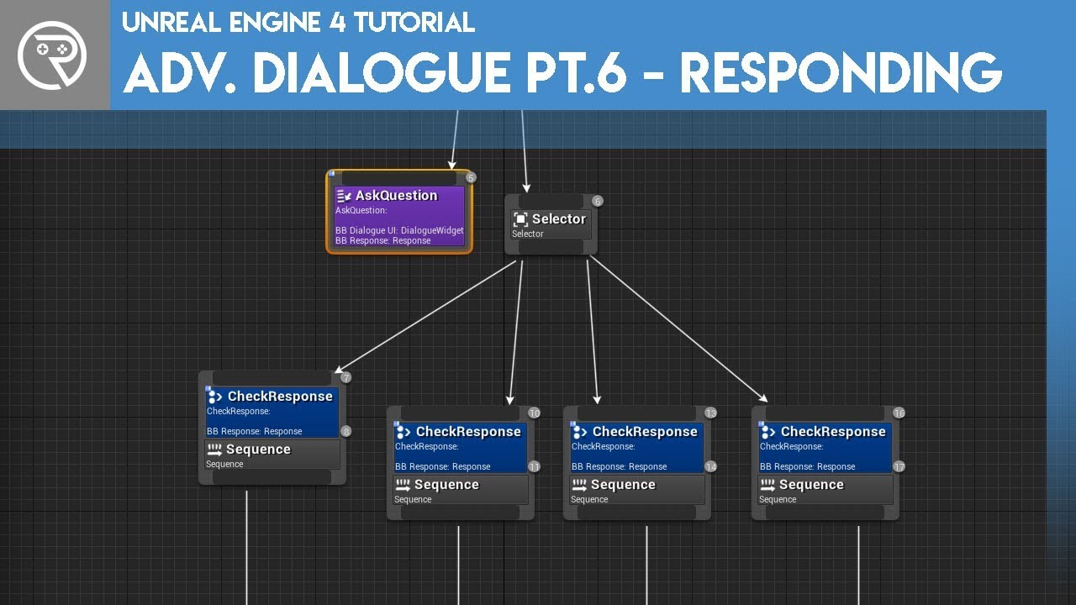Click the top input pin of Selector
The height and width of the screenshot is (605, 1076).
tap(551, 202)
